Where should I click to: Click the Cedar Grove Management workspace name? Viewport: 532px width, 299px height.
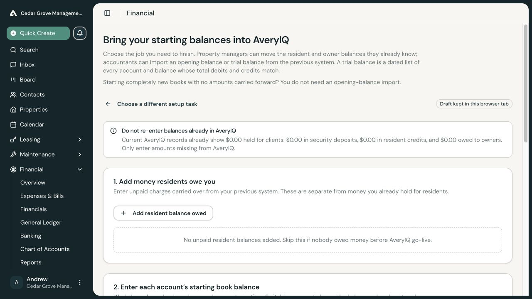click(52, 13)
